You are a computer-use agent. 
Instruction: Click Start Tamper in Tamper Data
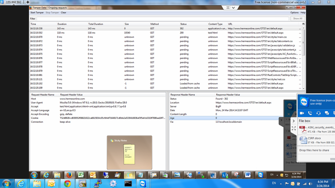pos(37,13)
